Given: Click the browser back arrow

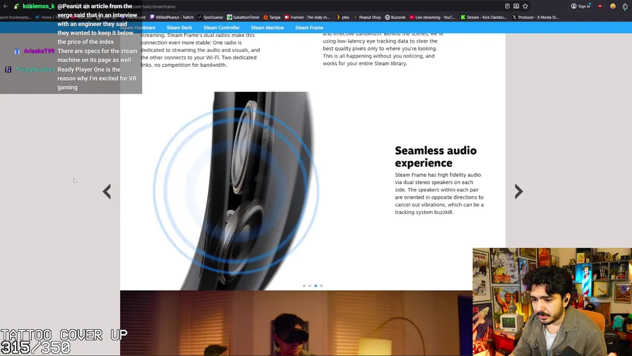Looking at the screenshot, I should tap(5, 6).
